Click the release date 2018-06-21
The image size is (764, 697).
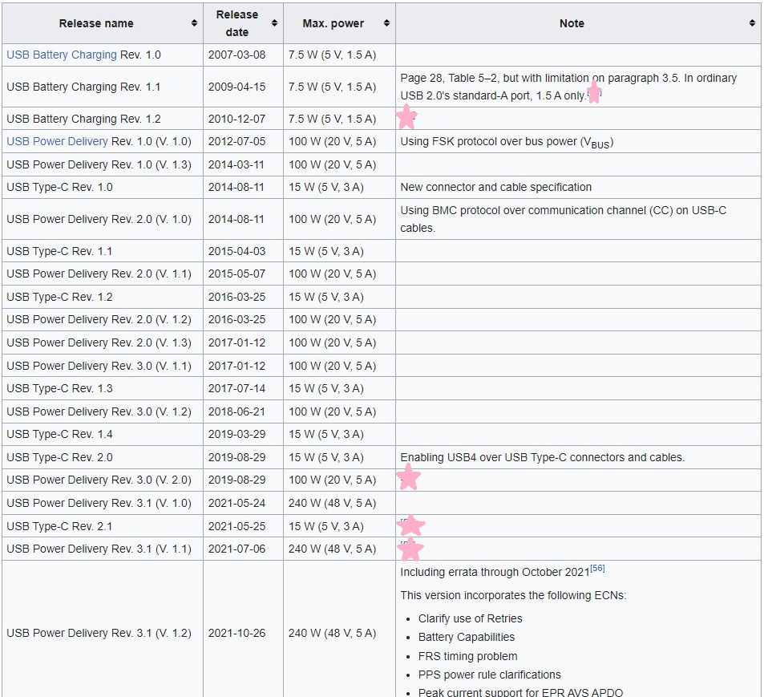coord(236,412)
